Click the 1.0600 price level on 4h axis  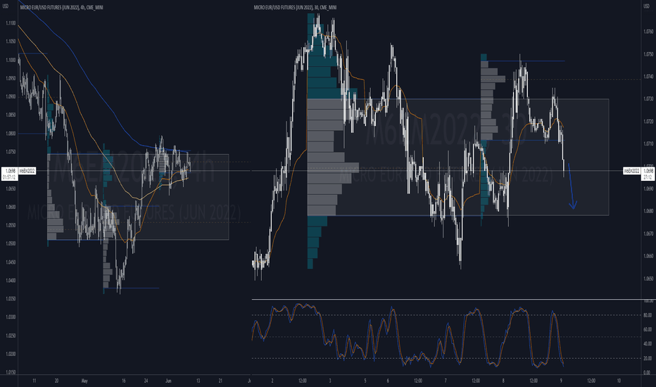point(11,207)
